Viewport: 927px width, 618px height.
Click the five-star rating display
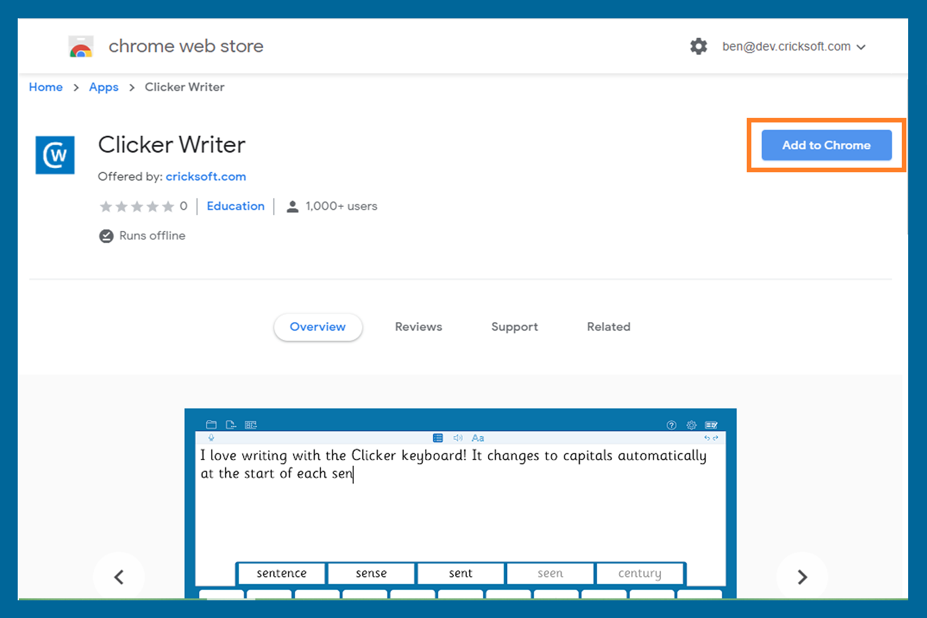pyautogui.click(x=137, y=207)
